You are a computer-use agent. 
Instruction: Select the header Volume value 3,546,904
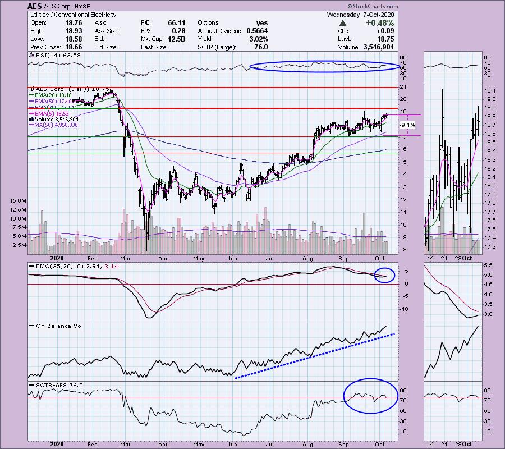click(x=379, y=47)
